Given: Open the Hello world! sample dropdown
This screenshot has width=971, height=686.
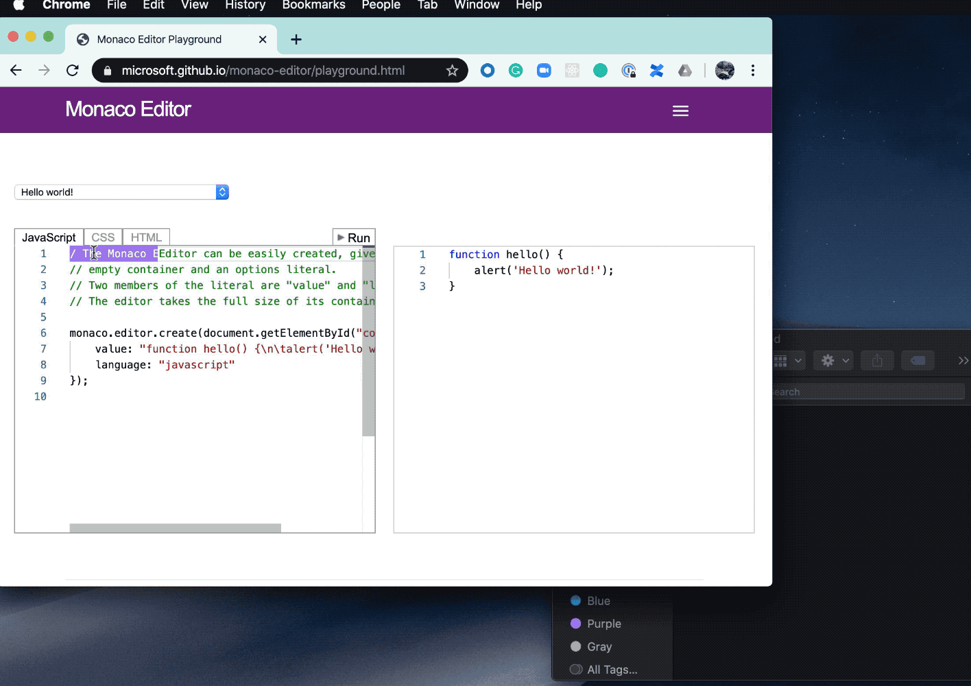Looking at the screenshot, I should coord(121,192).
